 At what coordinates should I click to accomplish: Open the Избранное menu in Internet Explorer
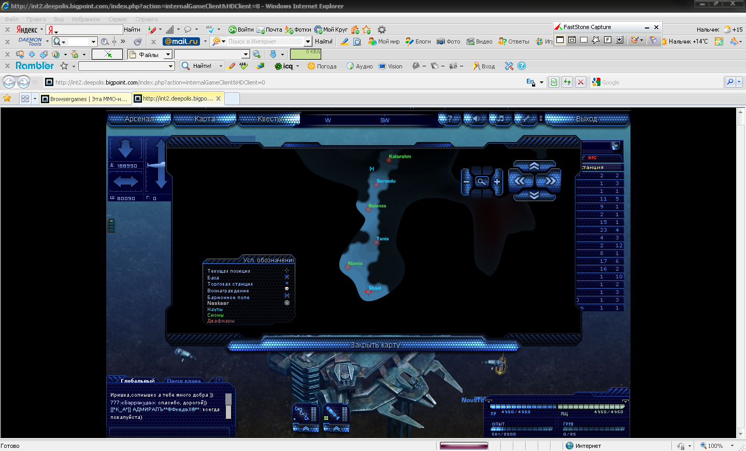pyautogui.click(x=86, y=19)
